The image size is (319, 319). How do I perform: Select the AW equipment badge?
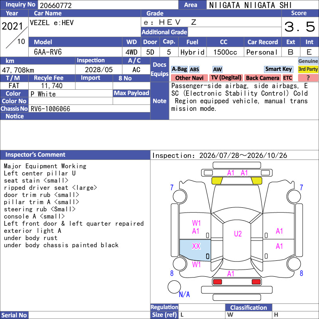(217, 69)
